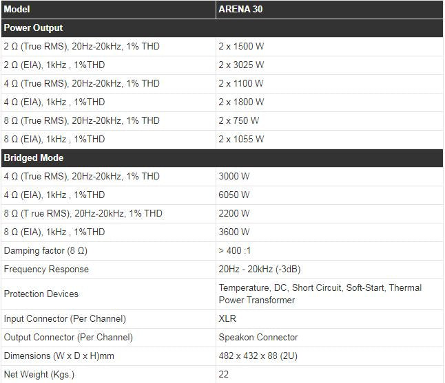
Task: Click the 2 x 1500 W value
Action: tap(241, 47)
